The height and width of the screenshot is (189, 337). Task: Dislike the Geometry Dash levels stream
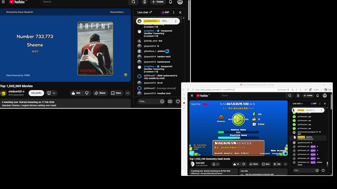click(244, 164)
